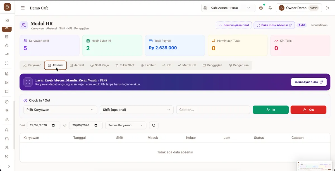Go to the Tukar Shift tab

click(x=125, y=65)
